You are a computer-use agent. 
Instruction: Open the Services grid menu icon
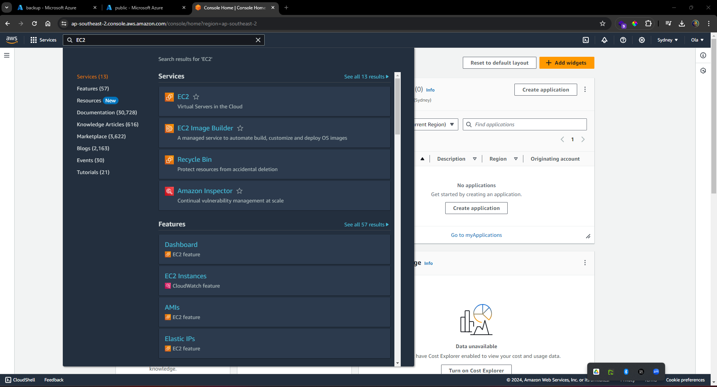pyautogui.click(x=33, y=40)
